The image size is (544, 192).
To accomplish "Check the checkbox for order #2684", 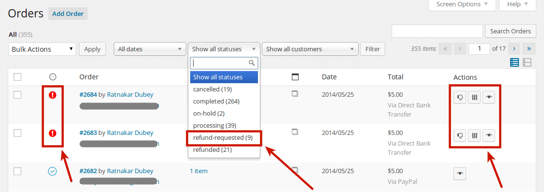I will pos(17,95).
